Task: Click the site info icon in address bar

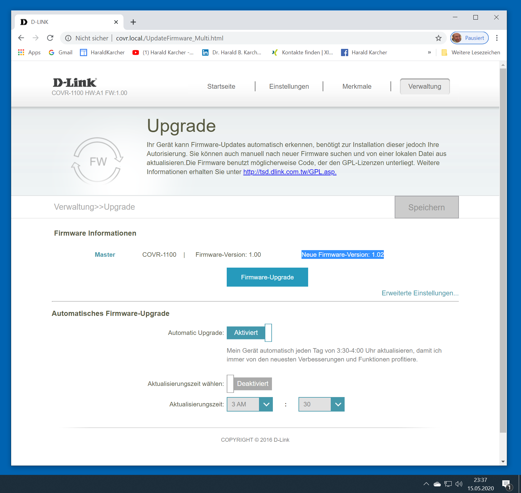Action: click(x=68, y=38)
